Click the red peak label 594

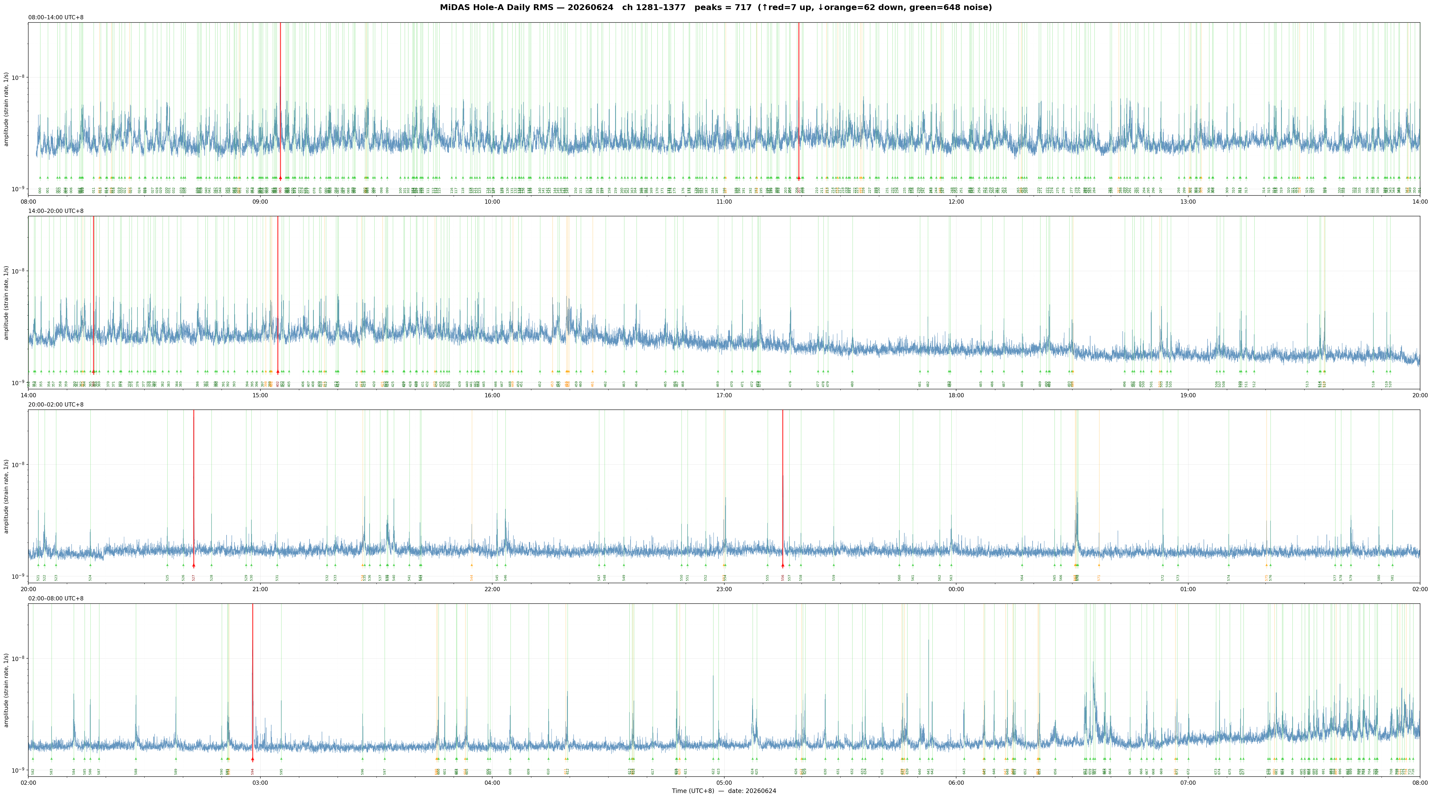(x=252, y=771)
